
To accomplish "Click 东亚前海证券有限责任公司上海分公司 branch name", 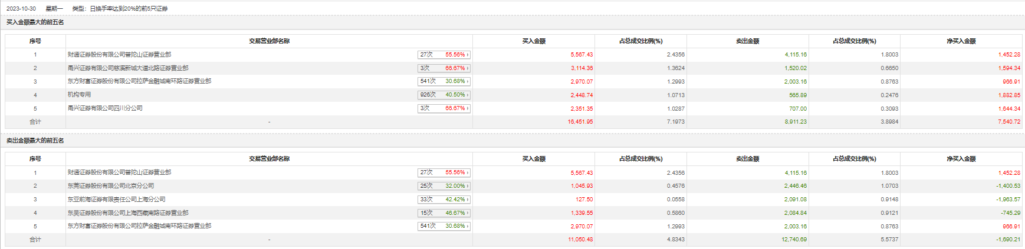I will pyautogui.click(x=116, y=200).
